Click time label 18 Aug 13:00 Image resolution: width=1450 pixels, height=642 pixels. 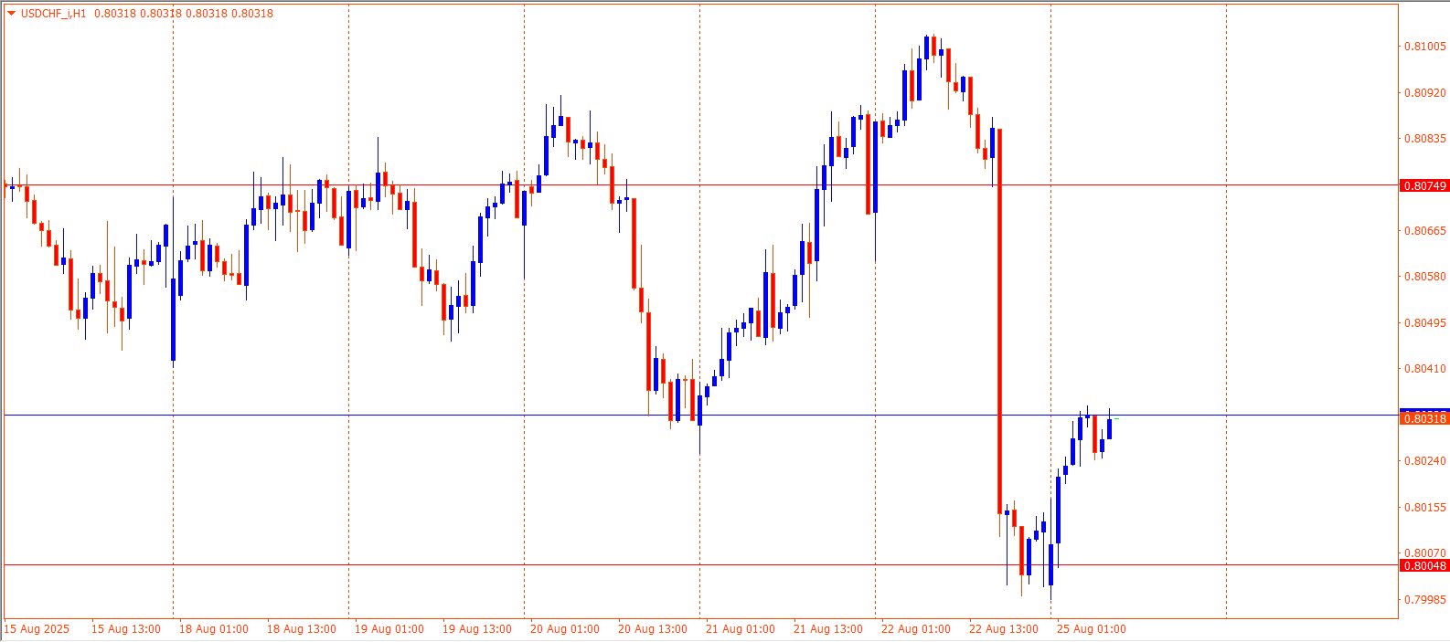(302, 629)
